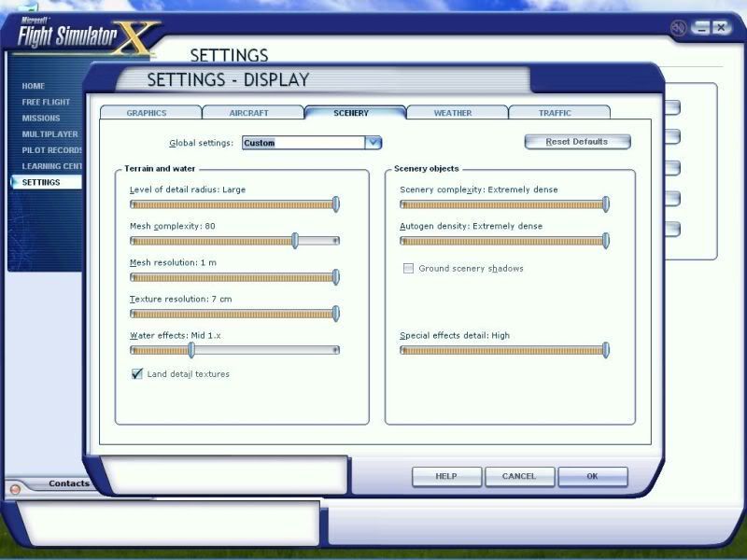Click the Mesh complexity slider thumb
This screenshot has height=560, width=747.
point(295,241)
